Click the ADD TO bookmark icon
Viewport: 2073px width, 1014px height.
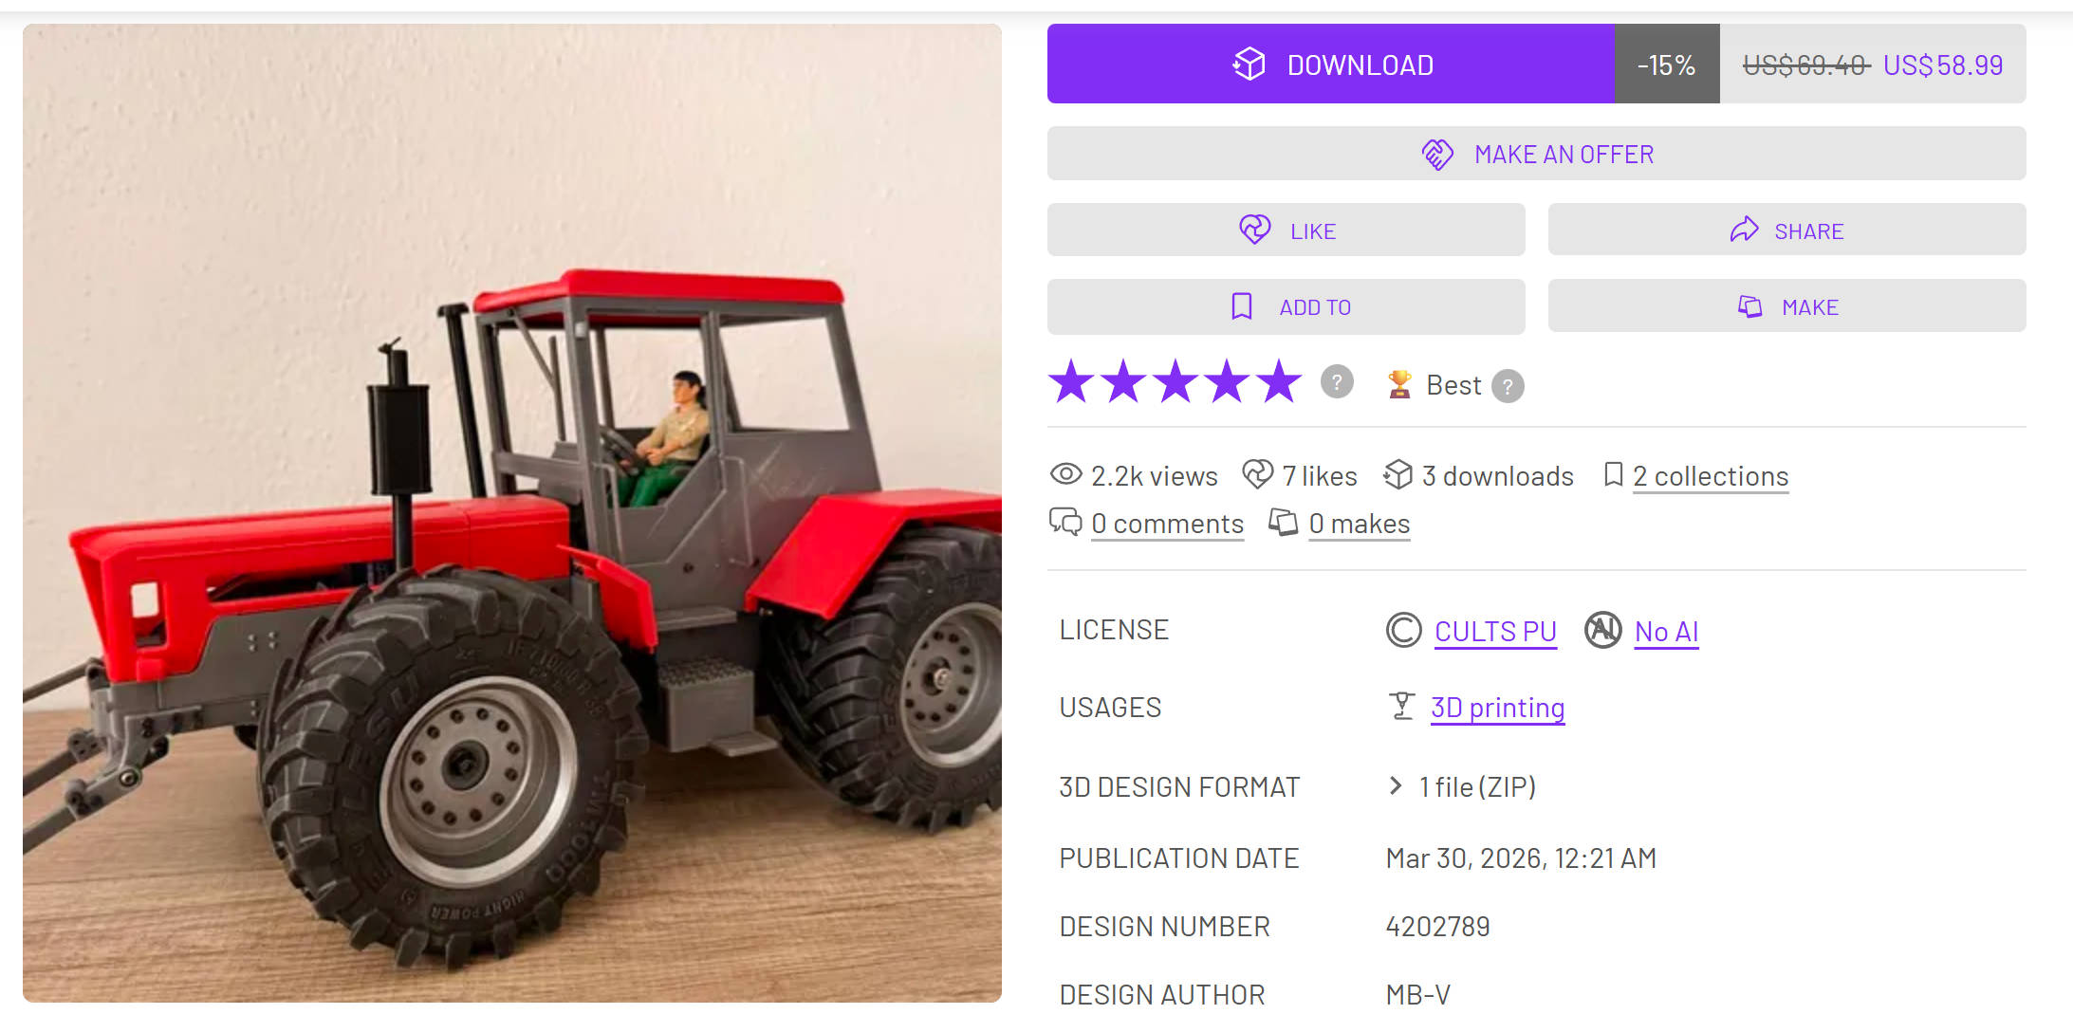click(x=1241, y=306)
